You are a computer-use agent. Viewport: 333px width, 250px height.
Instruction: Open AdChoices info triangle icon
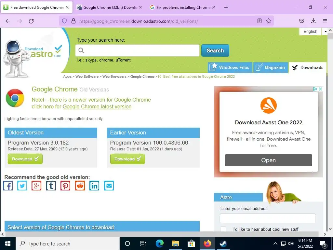pyautogui.click(x=315, y=89)
